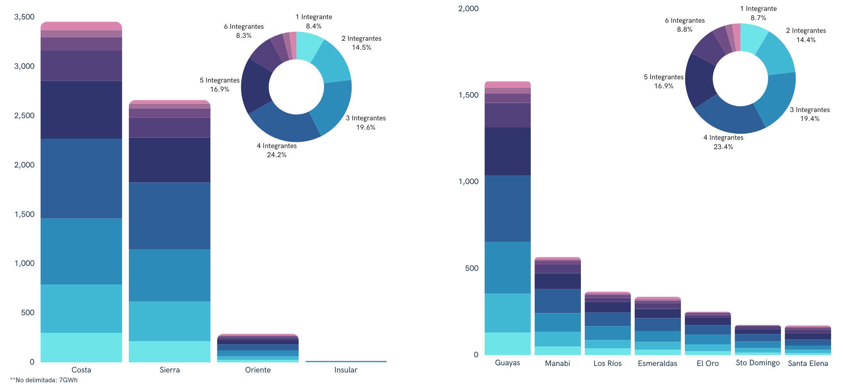Viewport: 843px width, 389px height.
Task: Click the Costa axis label
Action: [x=82, y=370]
